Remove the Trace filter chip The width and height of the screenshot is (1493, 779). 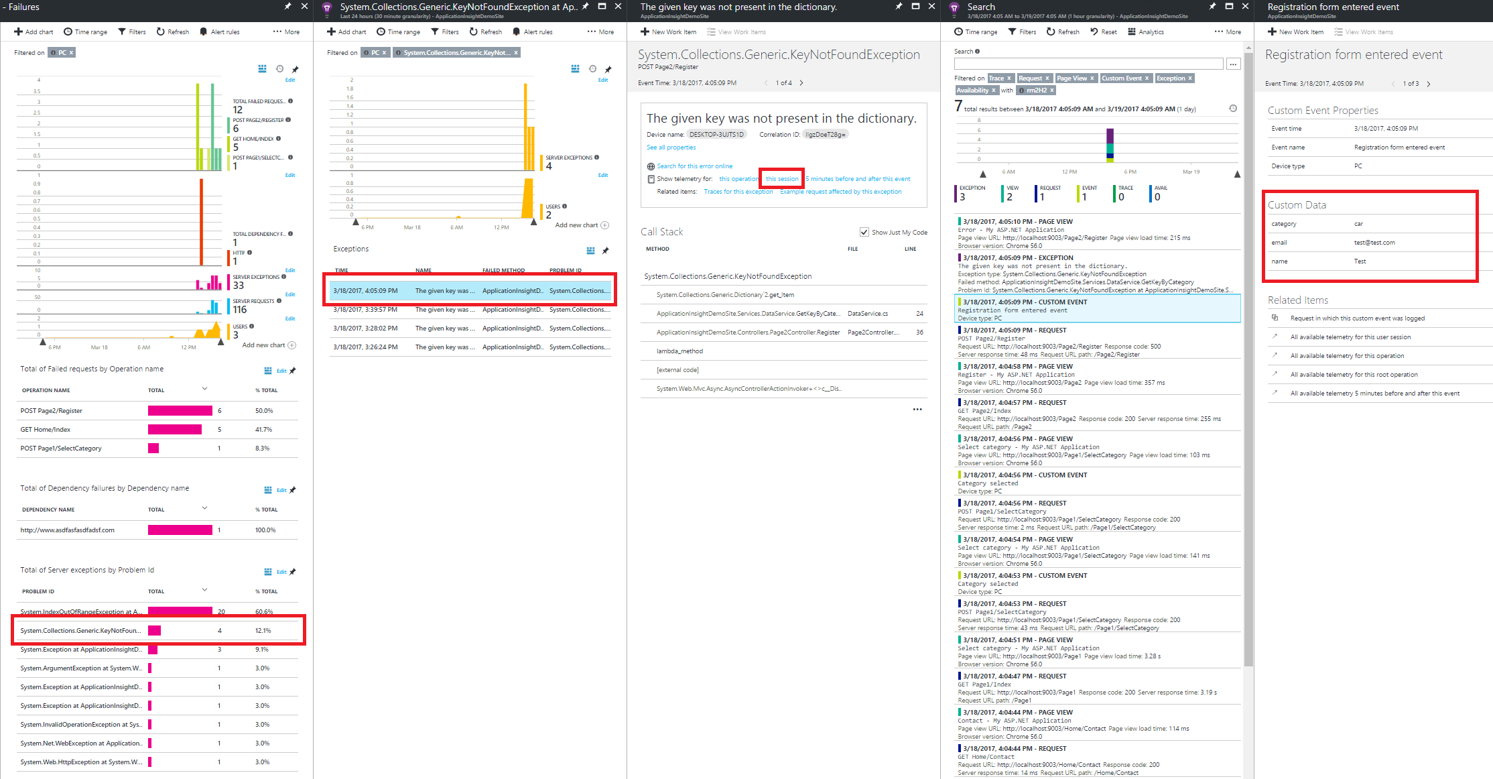point(1009,78)
